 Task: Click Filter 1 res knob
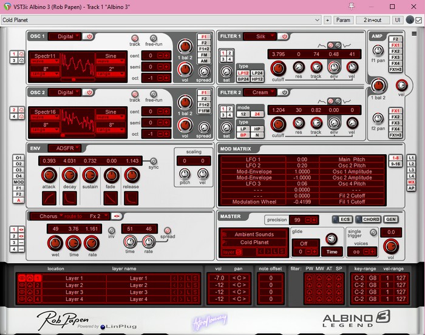pos(299,67)
